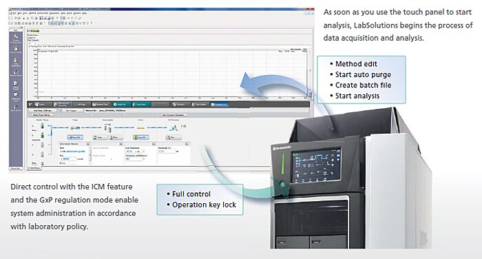The width and height of the screenshot is (482, 259).
Task: Click the detector chromatogram peak icon
Action: 174,127
